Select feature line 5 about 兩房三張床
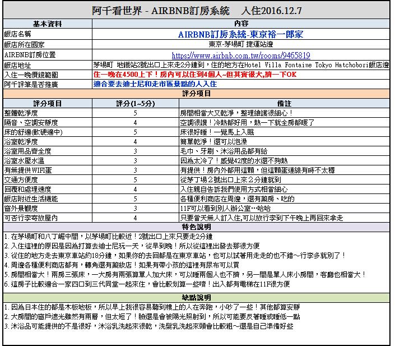The image size is (395, 346). (185, 275)
